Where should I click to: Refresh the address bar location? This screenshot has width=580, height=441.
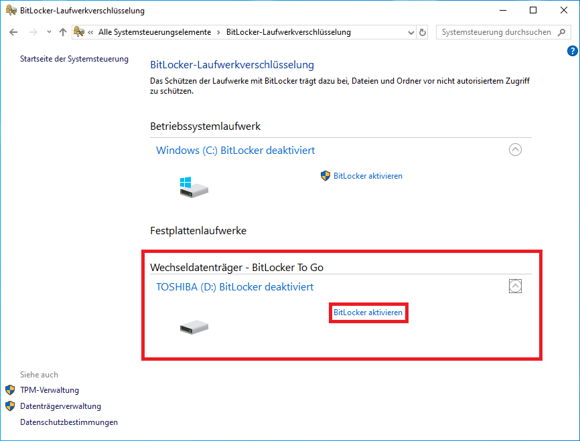point(423,32)
